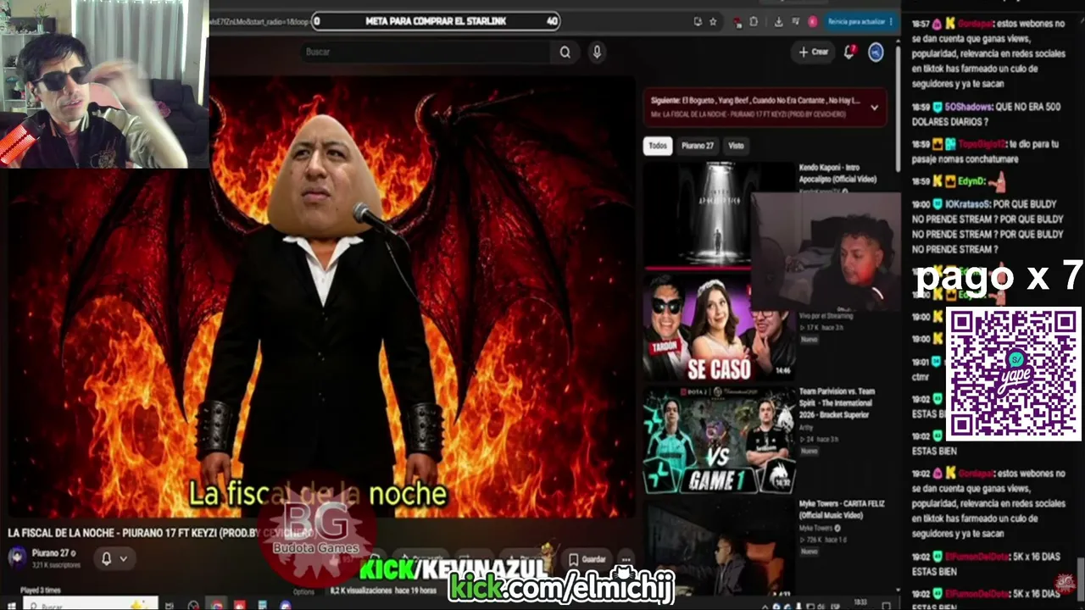Viewport: 1085px width, 610px height.
Task: Open the Kendo Kaponi Intro Apocalipto video title
Action: (838, 174)
